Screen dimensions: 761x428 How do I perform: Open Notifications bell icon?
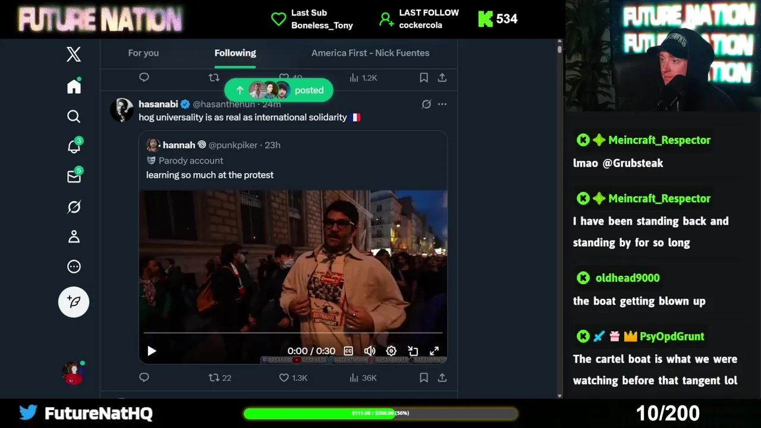pyautogui.click(x=74, y=146)
